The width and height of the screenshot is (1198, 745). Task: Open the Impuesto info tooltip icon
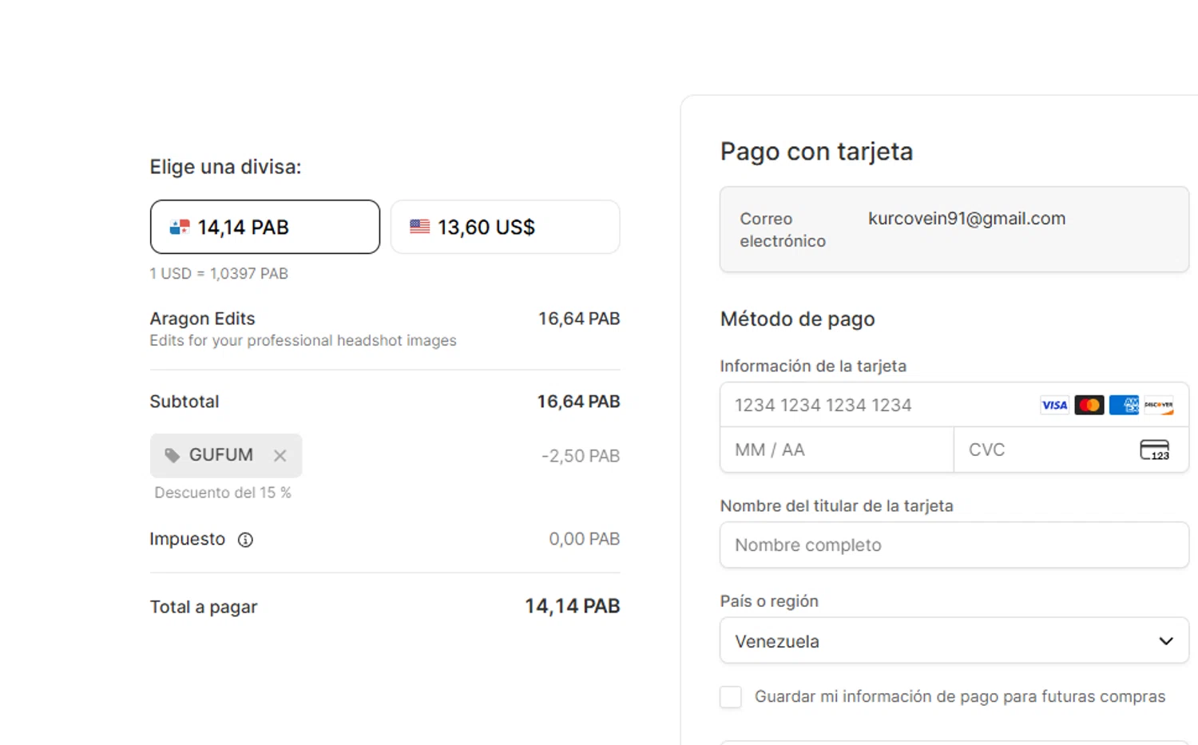click(x=245, y=540)
